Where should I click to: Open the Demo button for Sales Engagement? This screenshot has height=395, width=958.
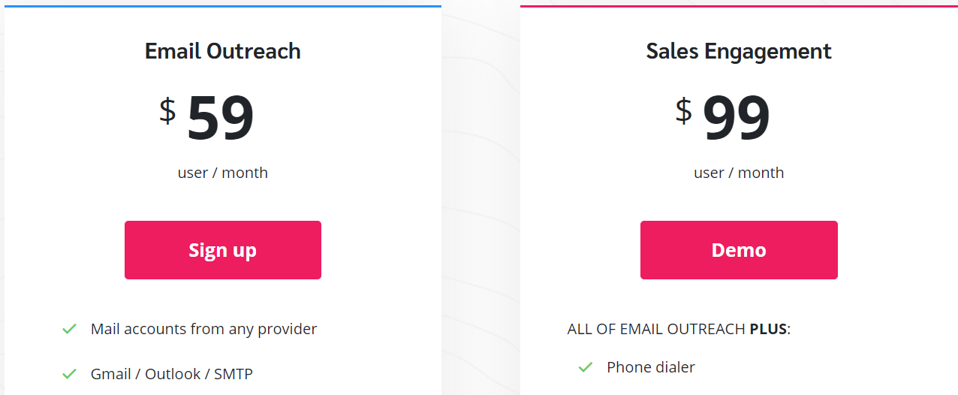pos(739,250)
